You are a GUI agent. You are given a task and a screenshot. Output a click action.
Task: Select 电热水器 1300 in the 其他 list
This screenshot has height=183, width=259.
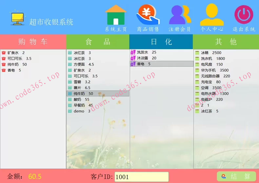tap(226, 94)
